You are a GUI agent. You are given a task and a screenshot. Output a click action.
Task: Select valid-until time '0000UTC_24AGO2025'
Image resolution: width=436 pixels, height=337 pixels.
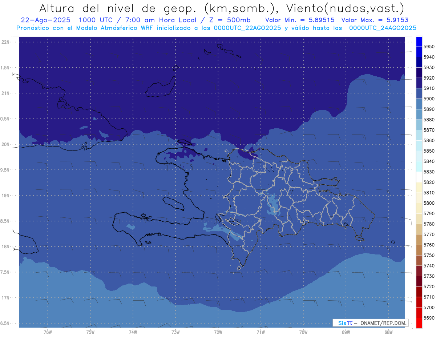click(x=383, y=28)
